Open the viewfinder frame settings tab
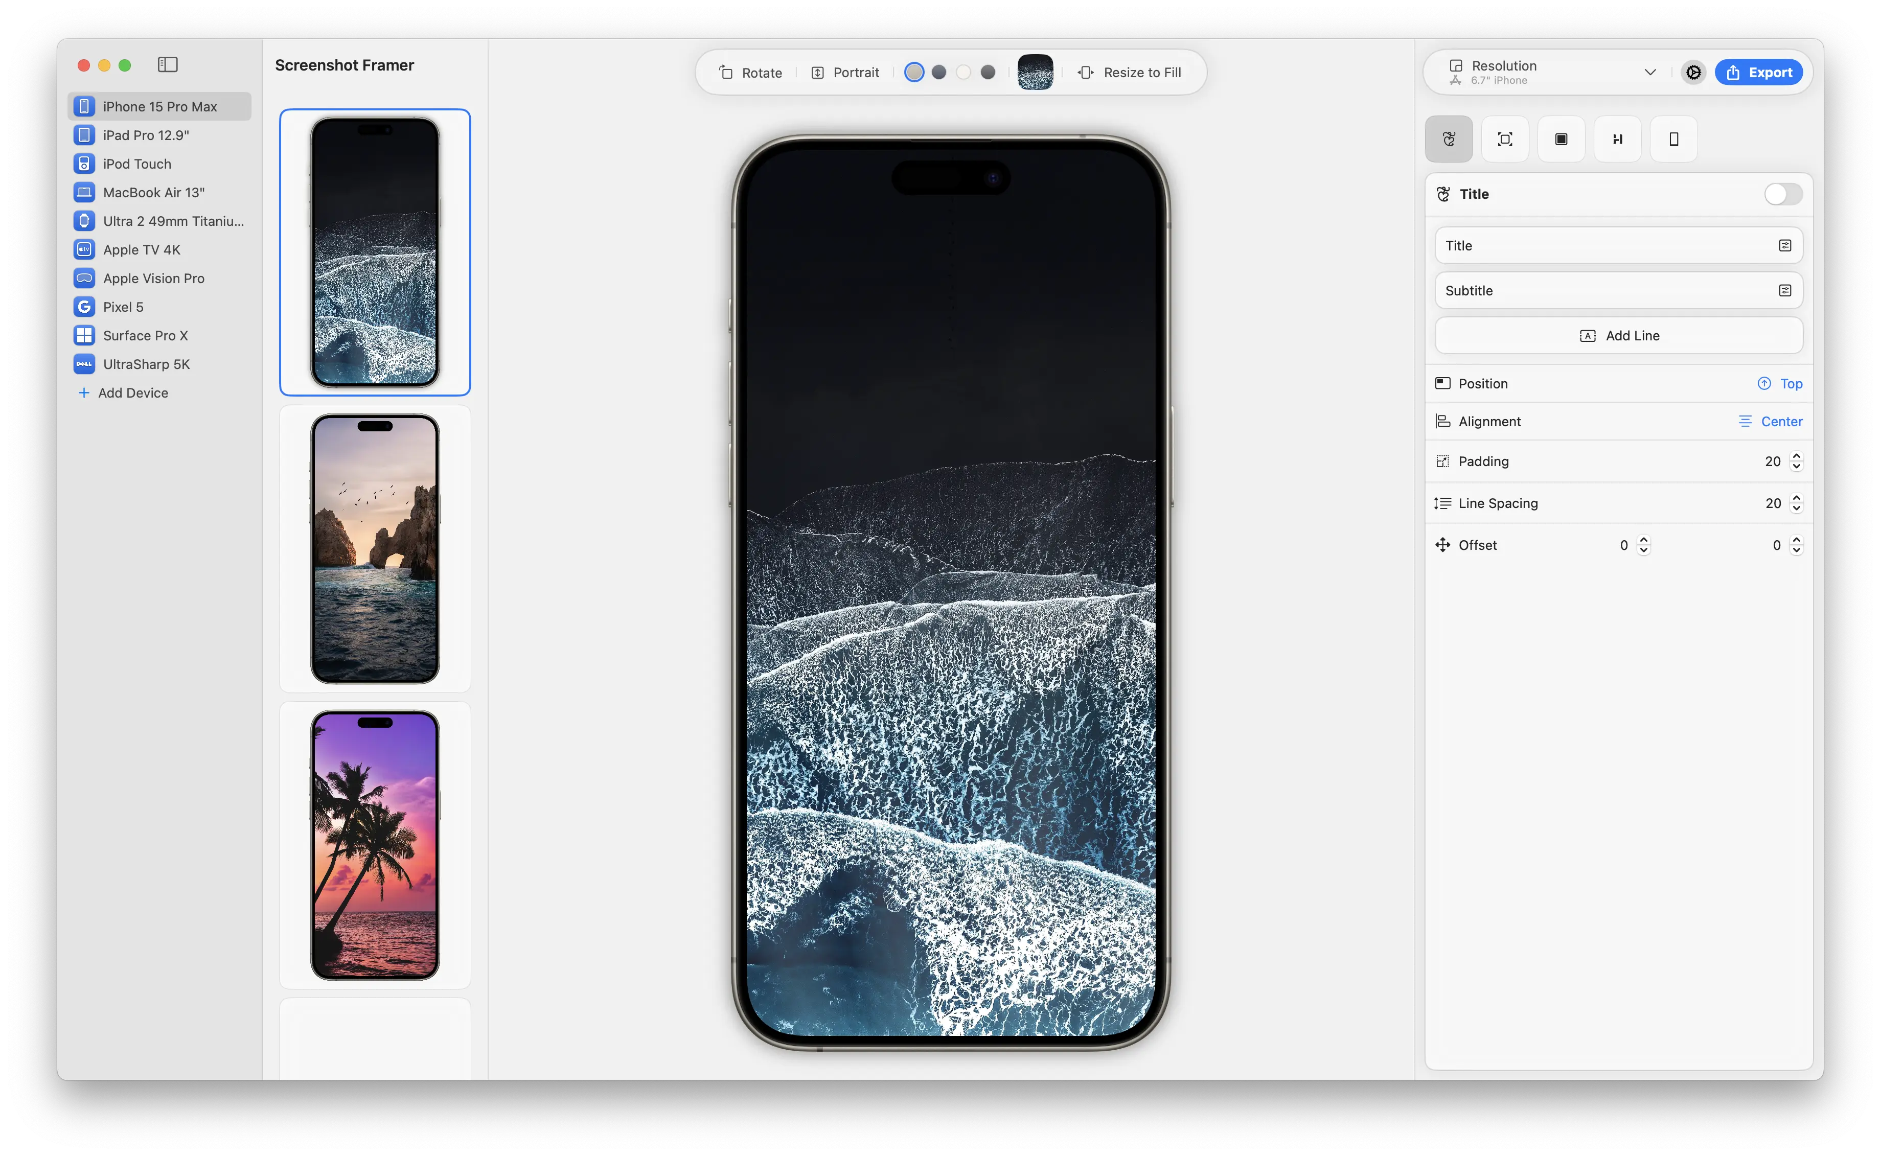The width and height of the screenshot is (1881, 1156). [x=1505, y=139]
